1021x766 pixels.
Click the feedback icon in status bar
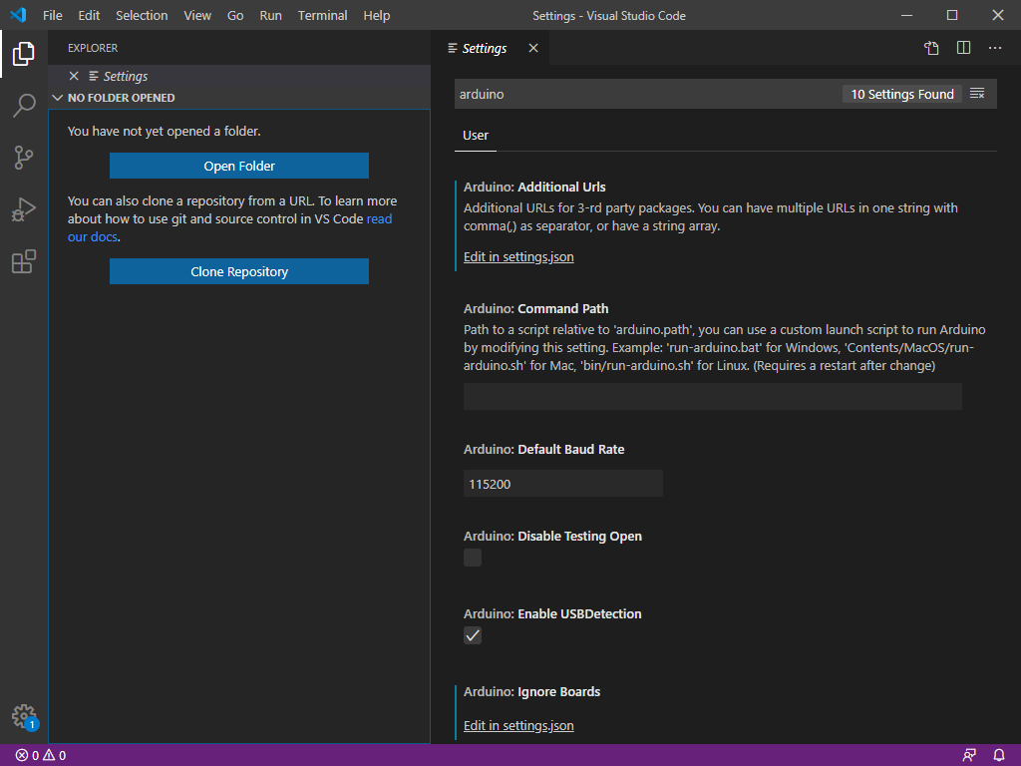point(969,756)
